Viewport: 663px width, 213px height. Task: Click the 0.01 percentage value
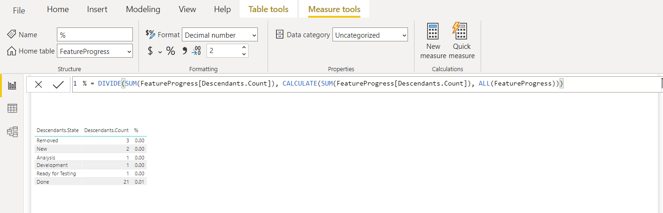click(x=139, y=182)
